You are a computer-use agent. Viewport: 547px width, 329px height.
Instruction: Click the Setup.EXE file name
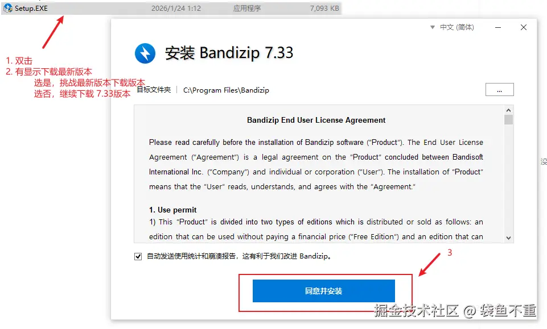coord(31,9)
